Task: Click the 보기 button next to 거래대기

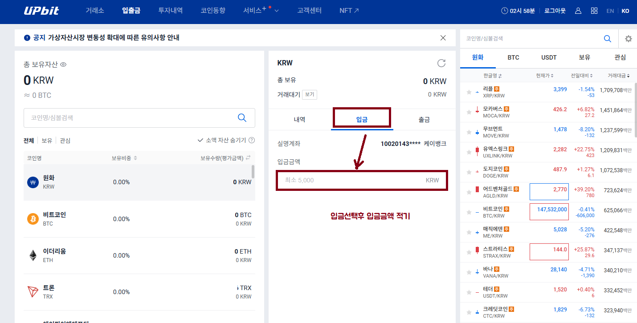Action: click(x=310, y=94)
